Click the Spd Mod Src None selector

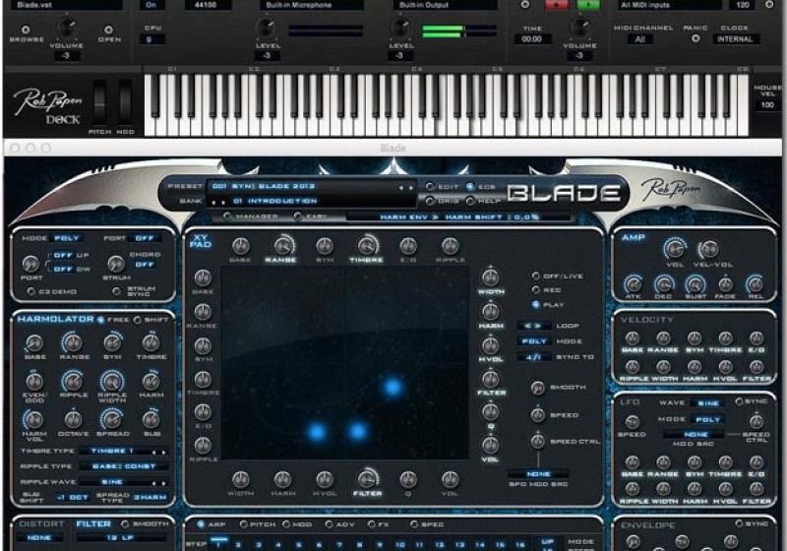click(538, 473)
